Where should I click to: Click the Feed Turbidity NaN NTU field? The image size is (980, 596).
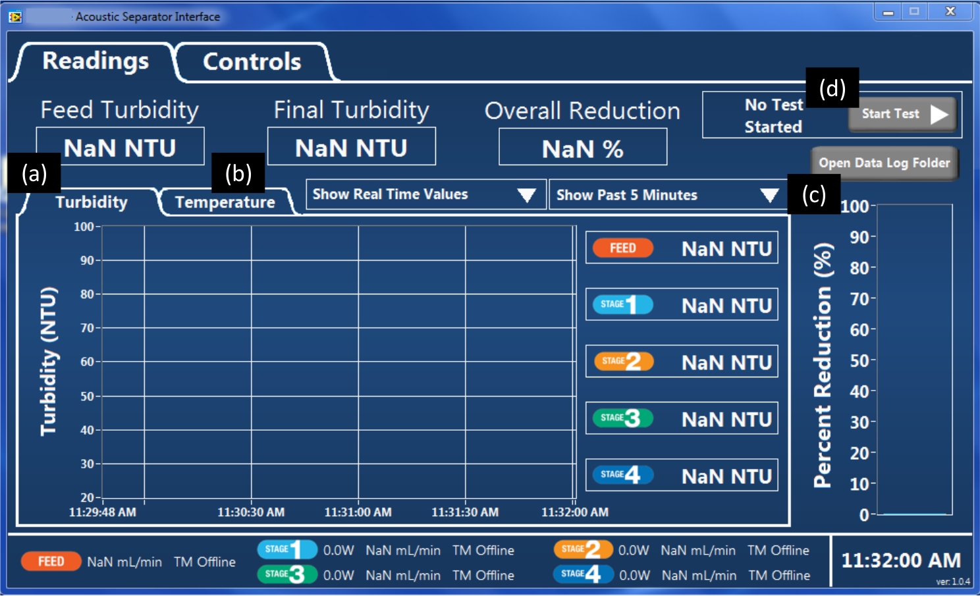click(120, 148)
